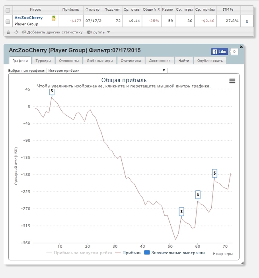
Task: Open the 'Любимые игры' tab
Action: pyautogui.click(x=100, y=61)
